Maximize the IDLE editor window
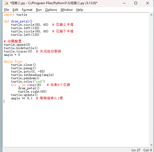This screenshot has height=152, width=154. coord(136,3)
